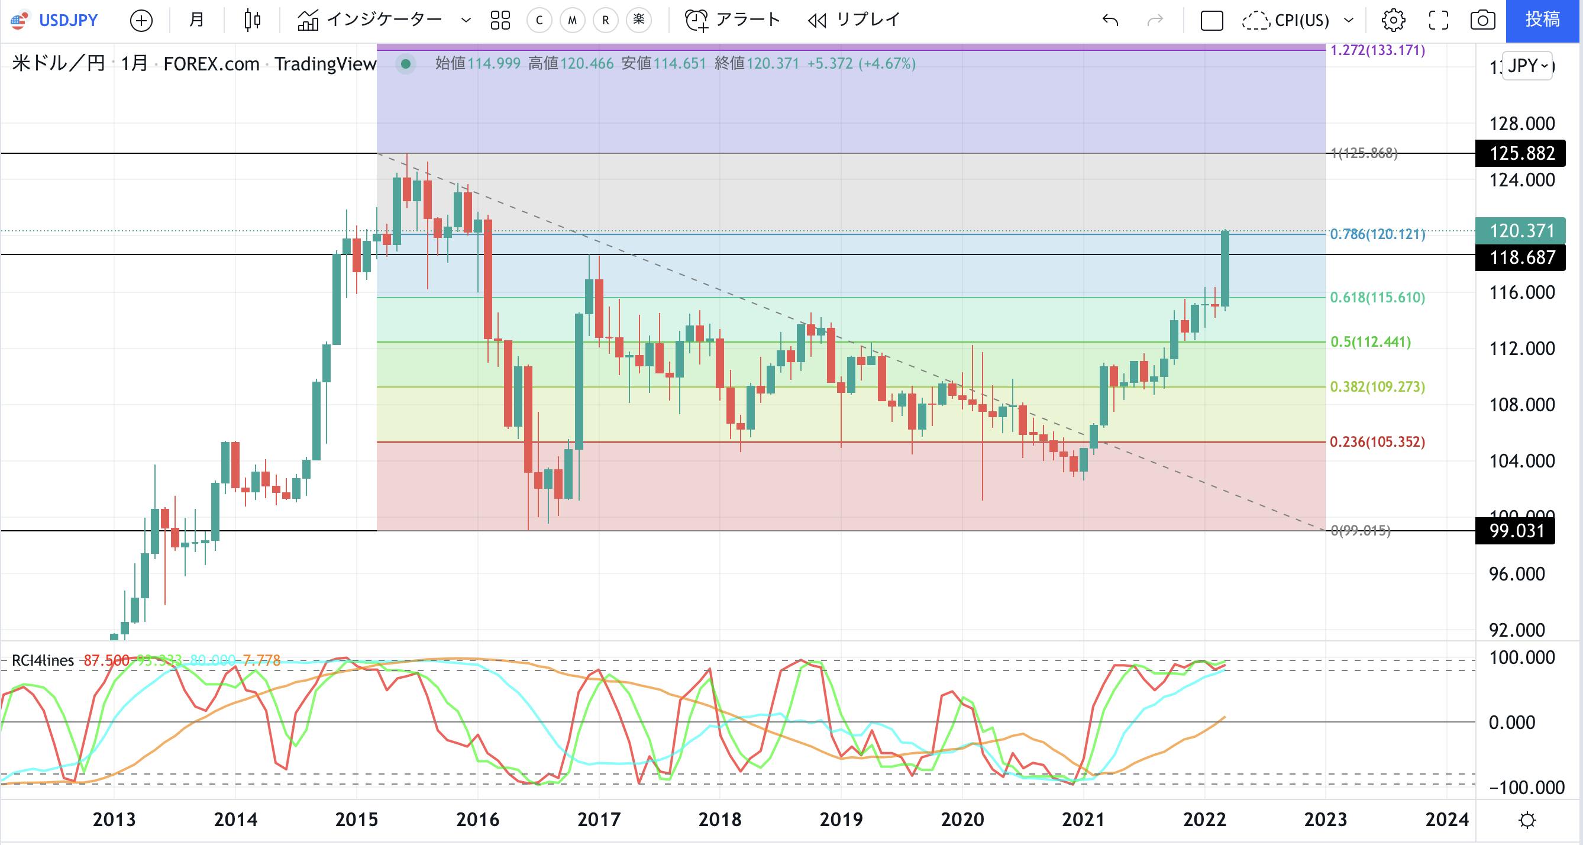Add a symbol to compare using the plus icon

pyautogui.click(x=141, y=20)
